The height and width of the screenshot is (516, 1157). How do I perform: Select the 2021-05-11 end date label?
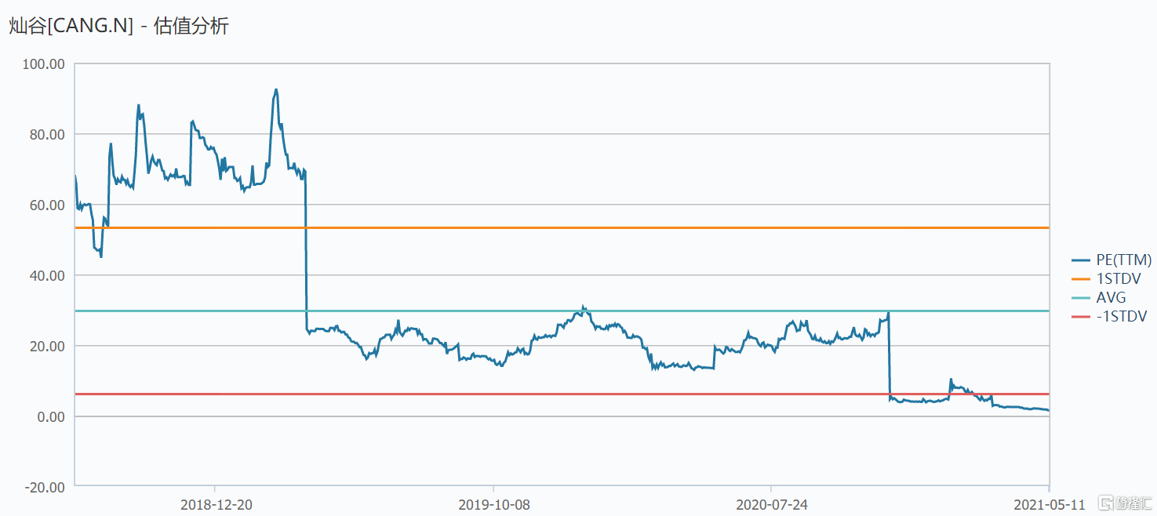point(1050,504)
